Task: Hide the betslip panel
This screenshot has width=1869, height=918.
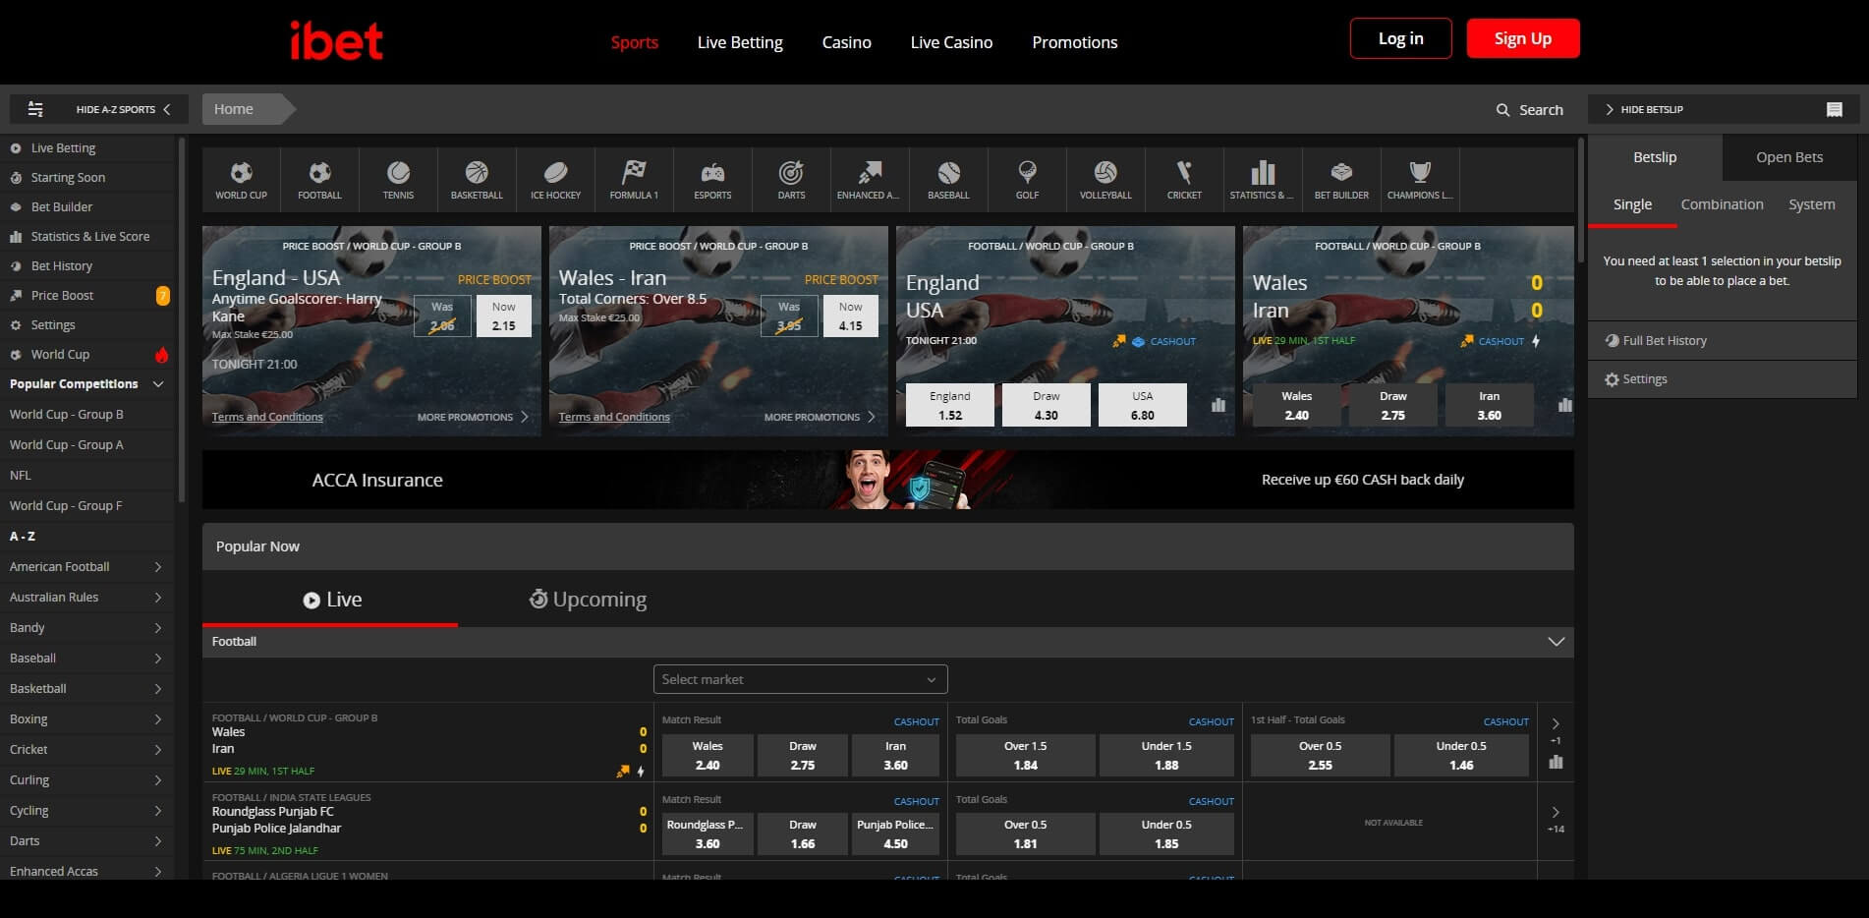Action: pos(1651,109)
